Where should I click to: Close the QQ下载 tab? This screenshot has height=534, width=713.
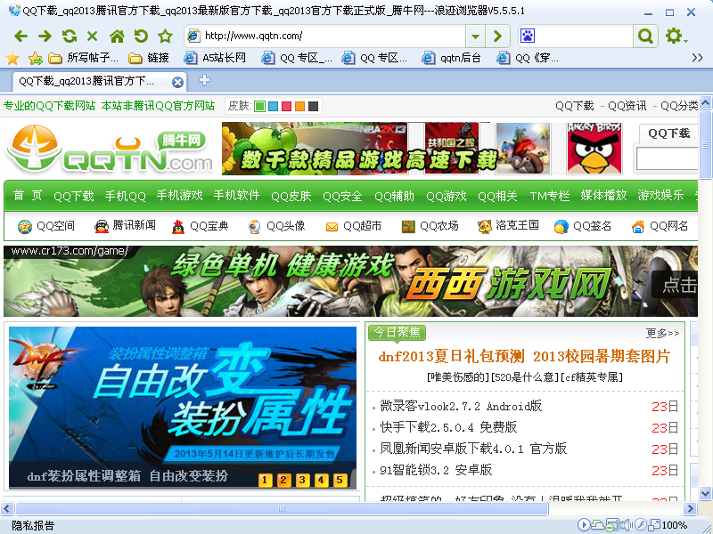(x=177, y=82)
